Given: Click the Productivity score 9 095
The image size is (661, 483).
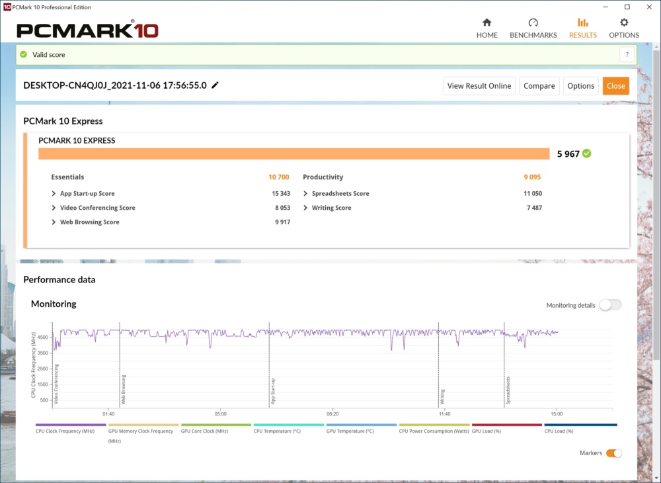Looking at the screenshot, I should [x=532, y=177].
